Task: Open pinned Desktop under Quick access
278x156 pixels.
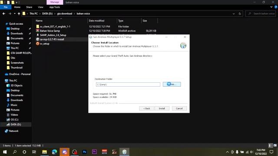Action: coord(15,29)
